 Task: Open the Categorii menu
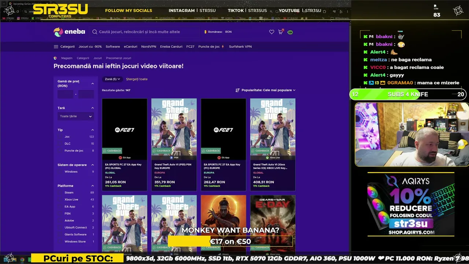[67, 47]
